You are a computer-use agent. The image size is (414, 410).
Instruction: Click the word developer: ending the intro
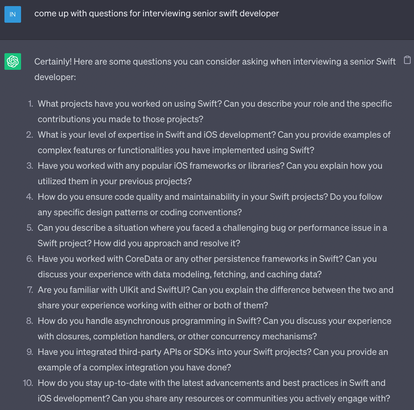55,77
